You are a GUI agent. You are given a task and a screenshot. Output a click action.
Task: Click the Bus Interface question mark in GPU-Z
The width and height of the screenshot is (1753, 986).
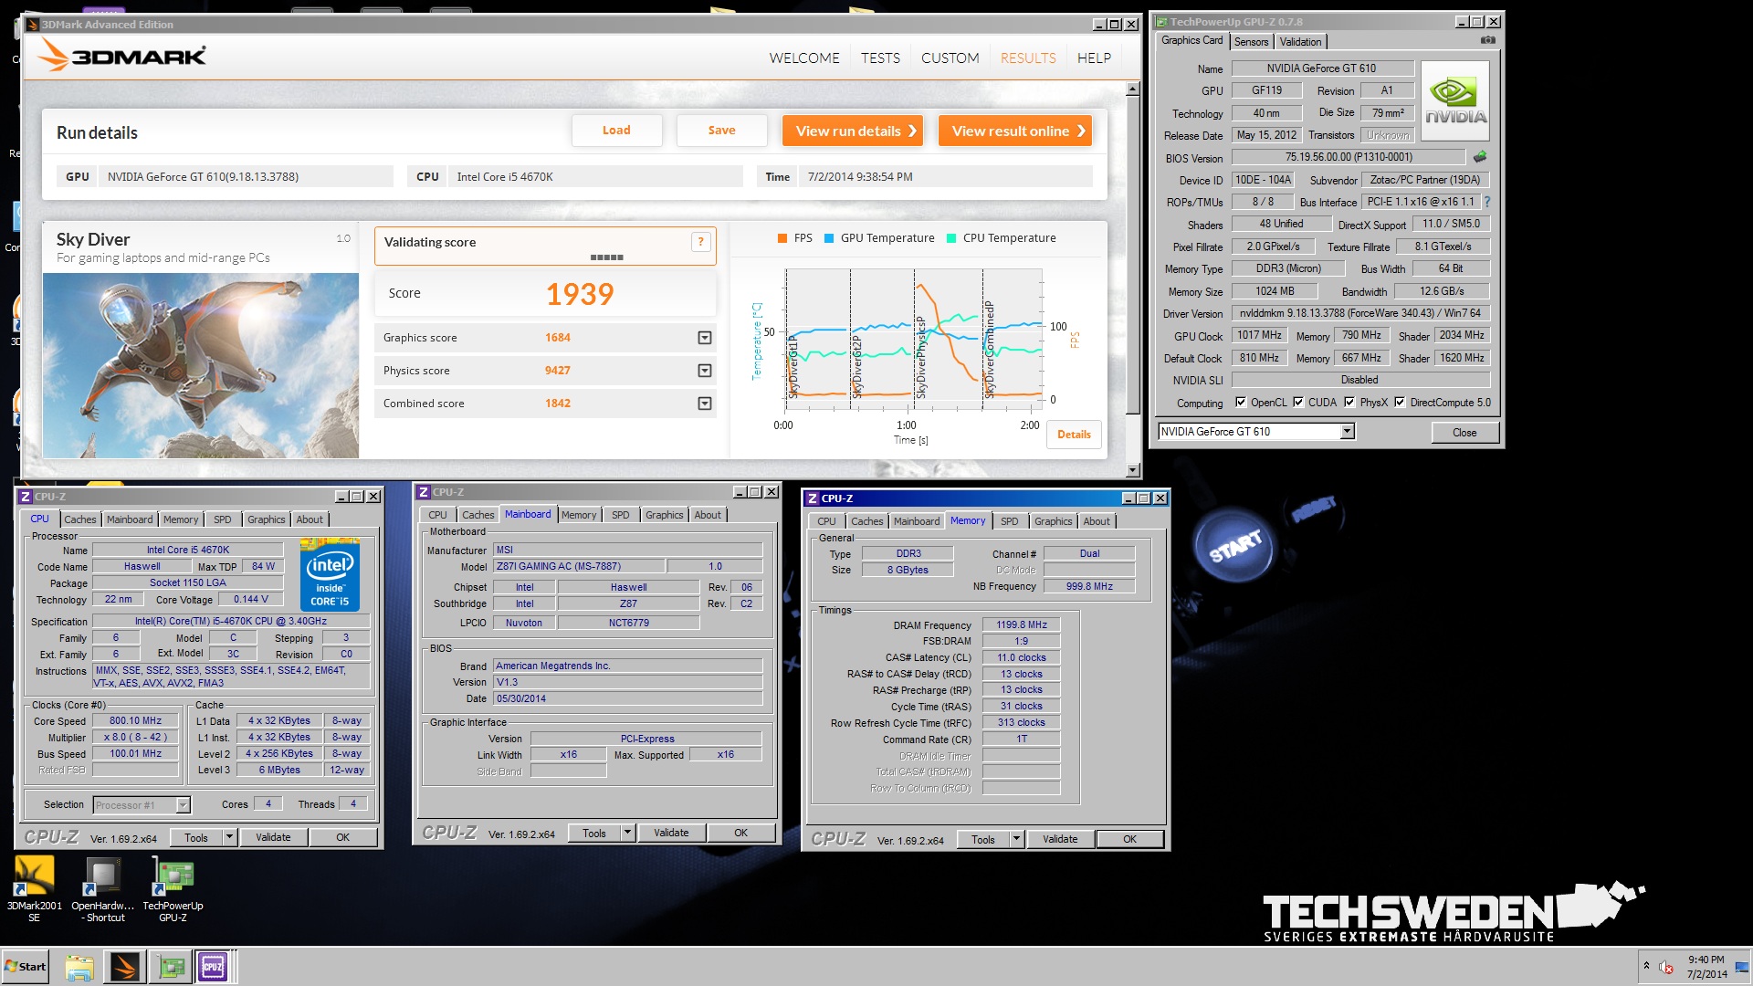tap(1487, 202)
